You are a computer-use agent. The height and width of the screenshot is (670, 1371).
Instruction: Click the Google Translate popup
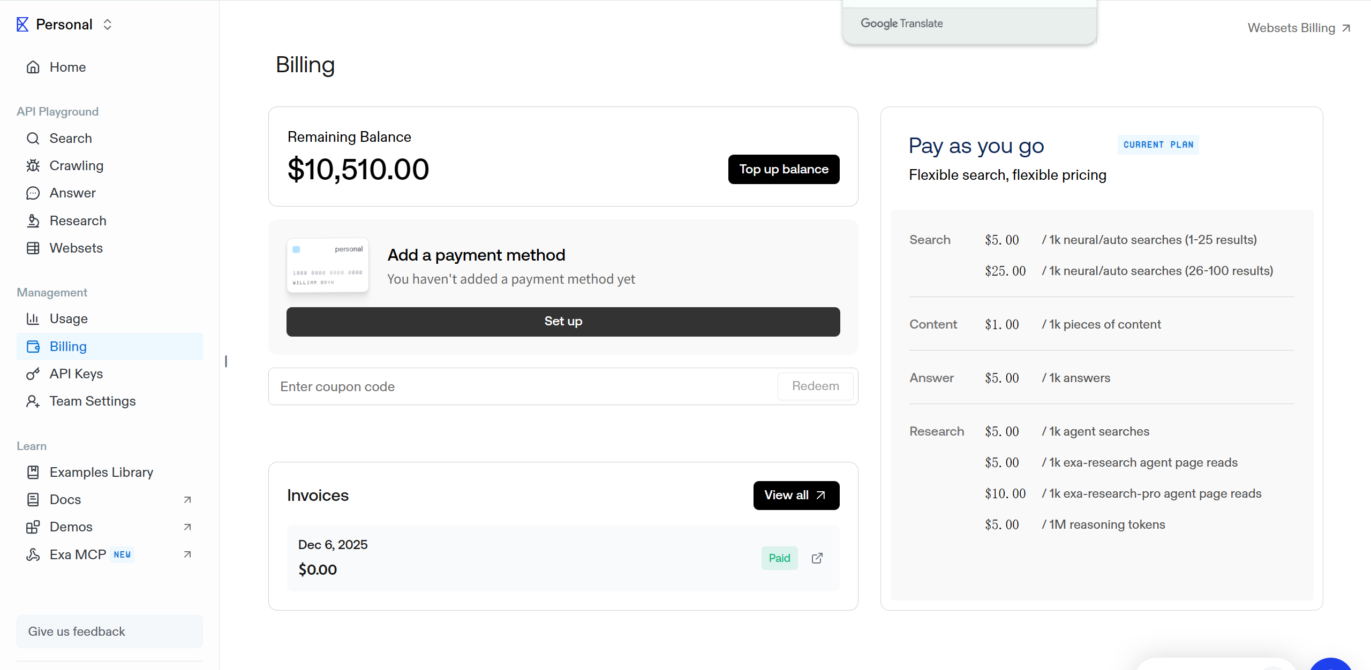[x=969, y=24]
